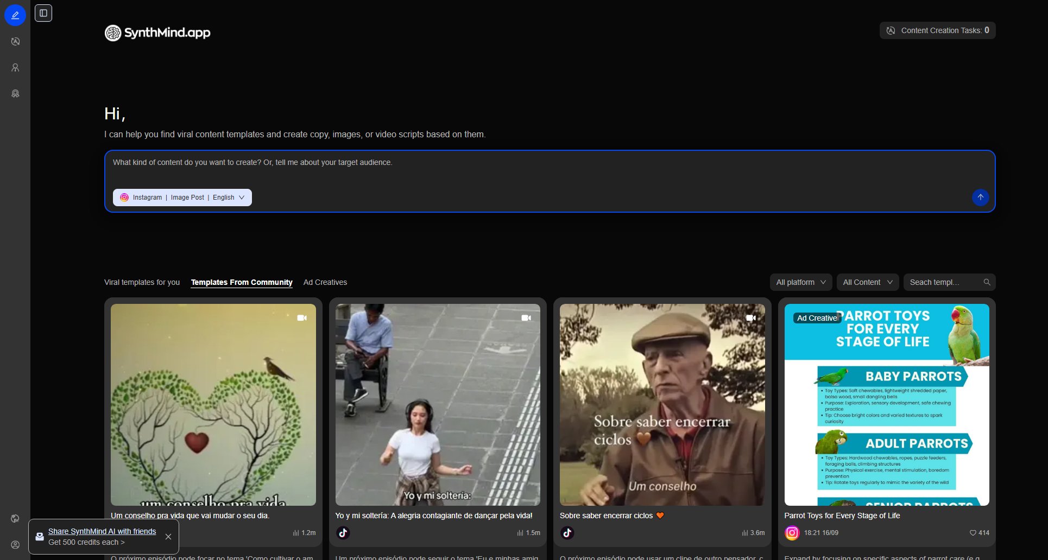Click the Instagram icon under Parrot Toys card

click(792, 533)
